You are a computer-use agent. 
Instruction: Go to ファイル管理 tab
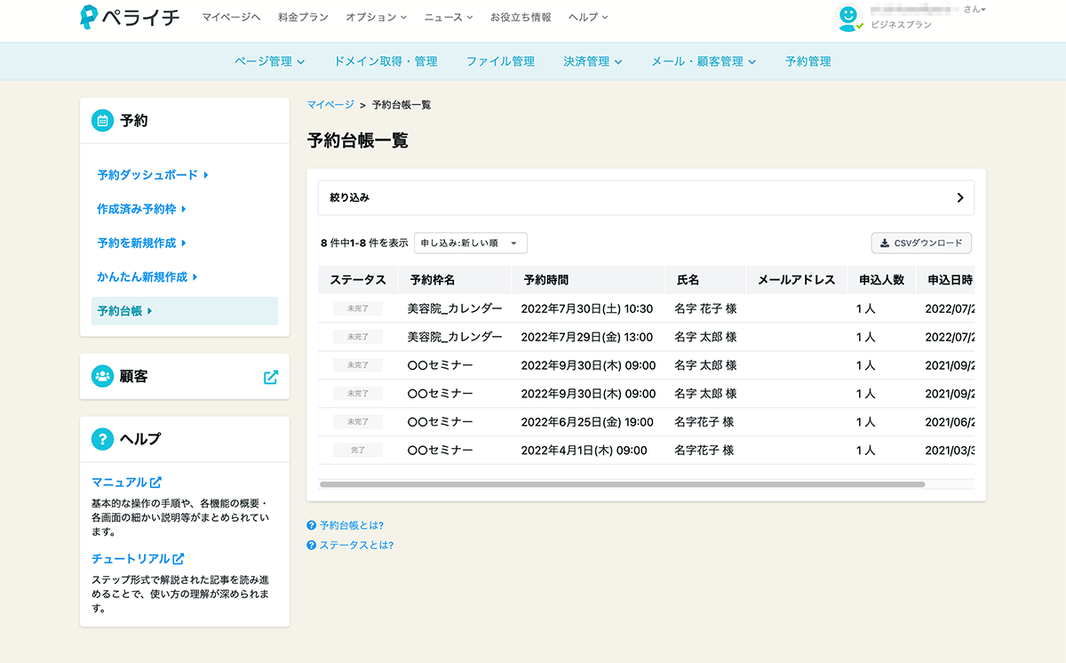500,61
